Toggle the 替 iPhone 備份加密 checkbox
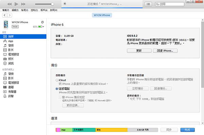Viewport: 204px width, 135px height. coord(60,97)
